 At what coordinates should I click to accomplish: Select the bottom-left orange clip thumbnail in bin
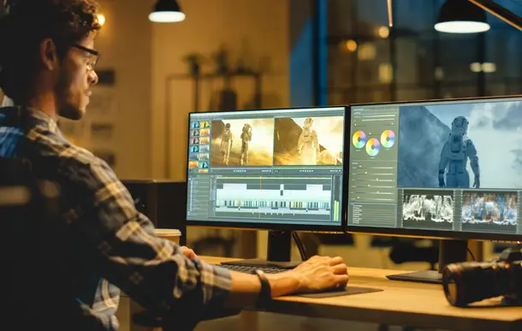(194, 164)
